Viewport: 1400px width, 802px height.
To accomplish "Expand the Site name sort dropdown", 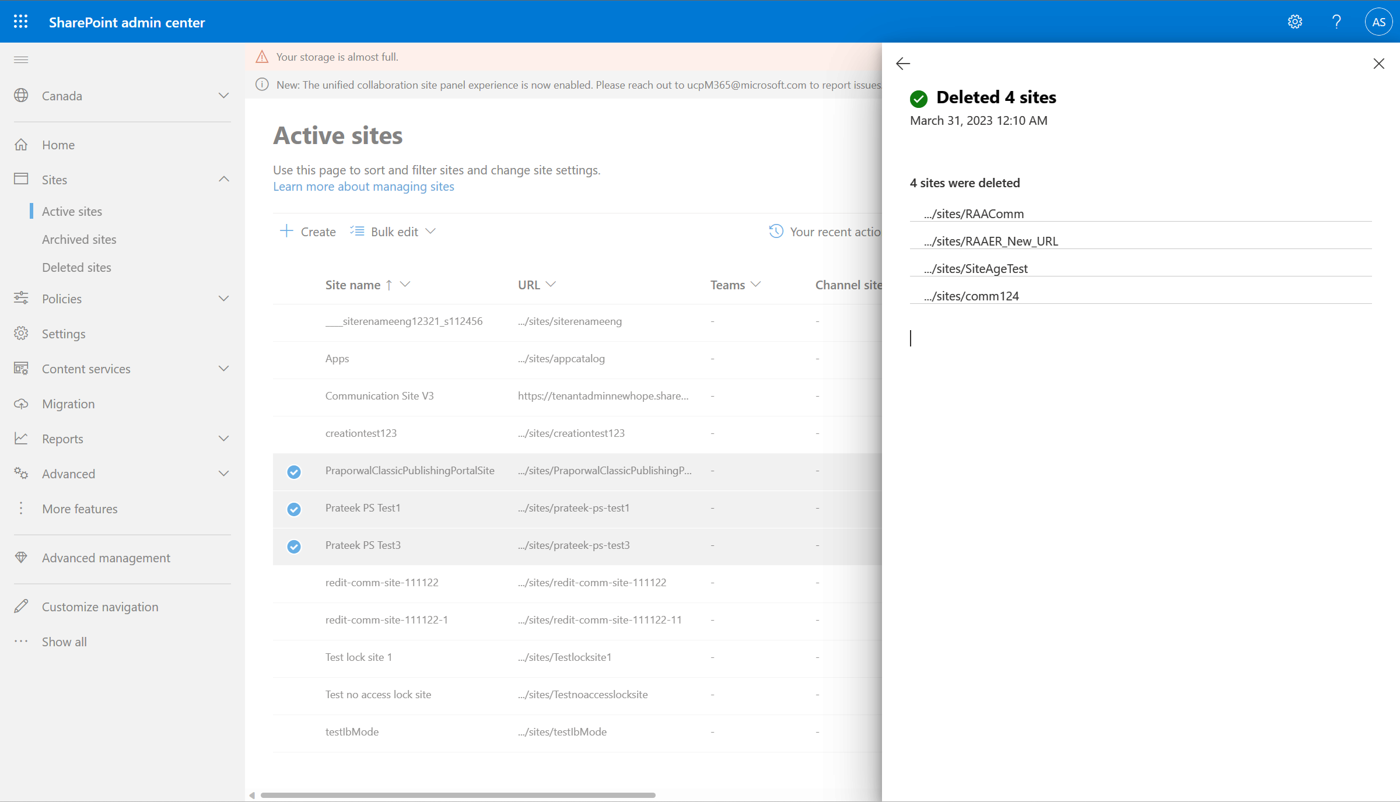I will point(407,285).
